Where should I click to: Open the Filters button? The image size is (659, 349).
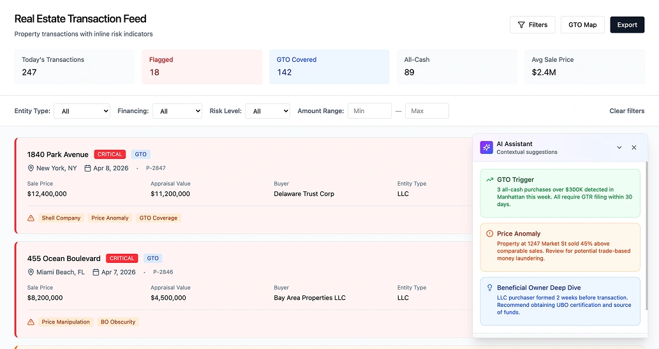click(x=532, y=25)
